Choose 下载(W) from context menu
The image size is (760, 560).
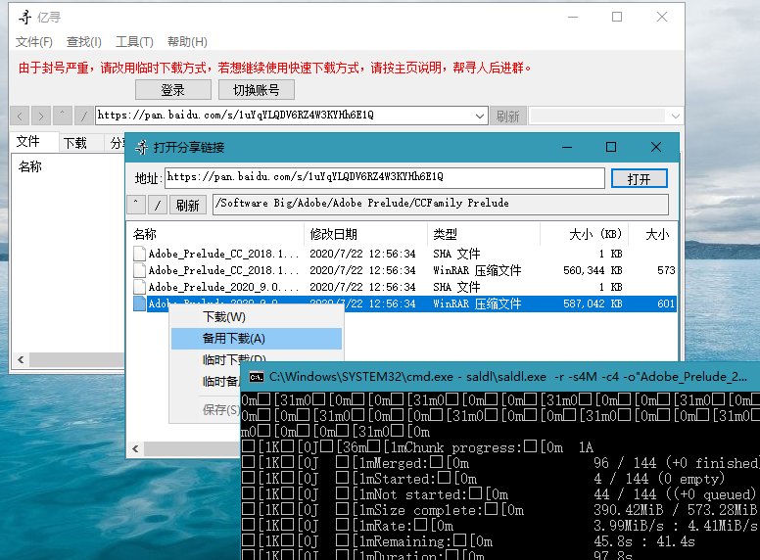point(257,317)
